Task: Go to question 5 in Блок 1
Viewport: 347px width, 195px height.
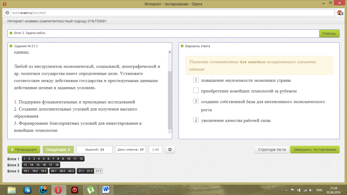Action: tap(44, 159)
